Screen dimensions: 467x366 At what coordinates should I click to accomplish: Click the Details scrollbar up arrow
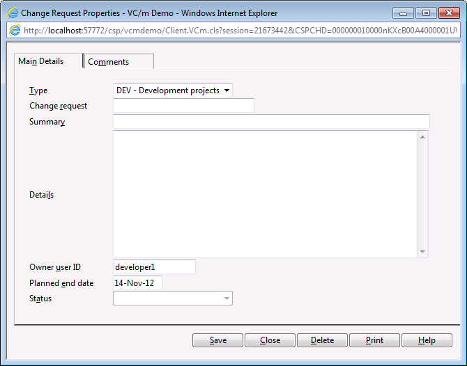pos(423,137)
